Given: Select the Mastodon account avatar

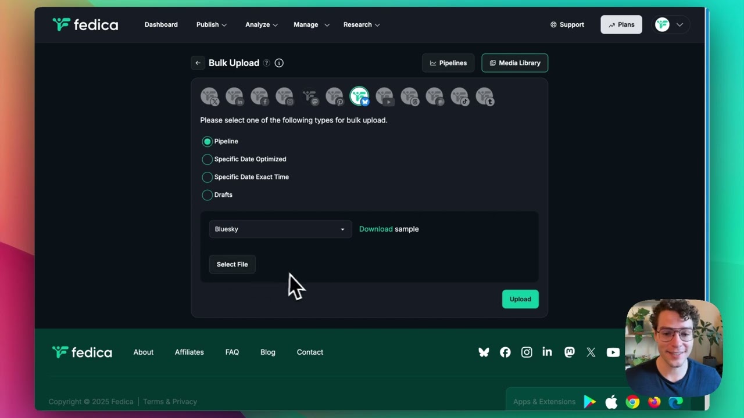Looking at the screenshot, I should 309,96.
